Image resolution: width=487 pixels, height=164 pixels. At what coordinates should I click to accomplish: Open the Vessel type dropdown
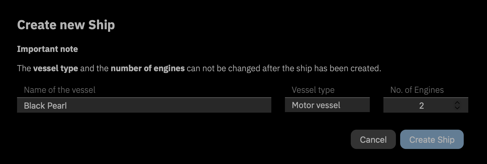pyautogui.click(x=327, y=105)
